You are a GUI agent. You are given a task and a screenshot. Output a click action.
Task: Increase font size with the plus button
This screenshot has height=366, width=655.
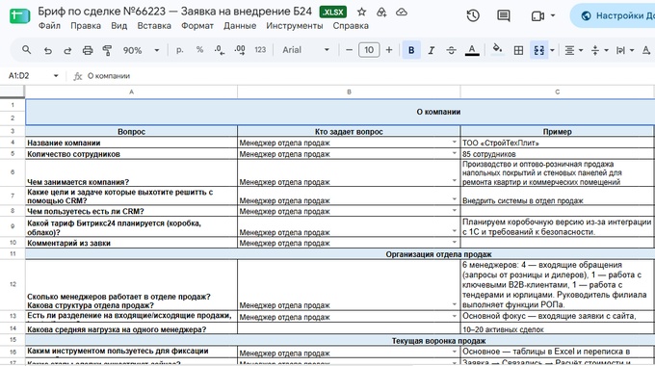click(x=389, y=50)
